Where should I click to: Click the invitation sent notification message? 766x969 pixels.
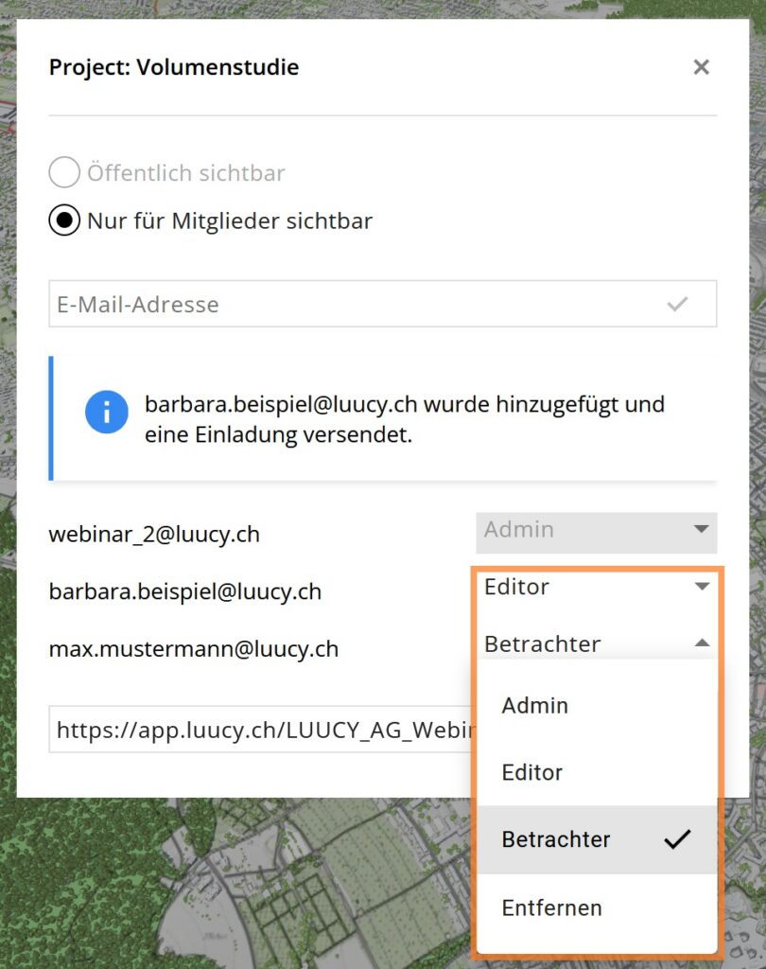(405, 418)
